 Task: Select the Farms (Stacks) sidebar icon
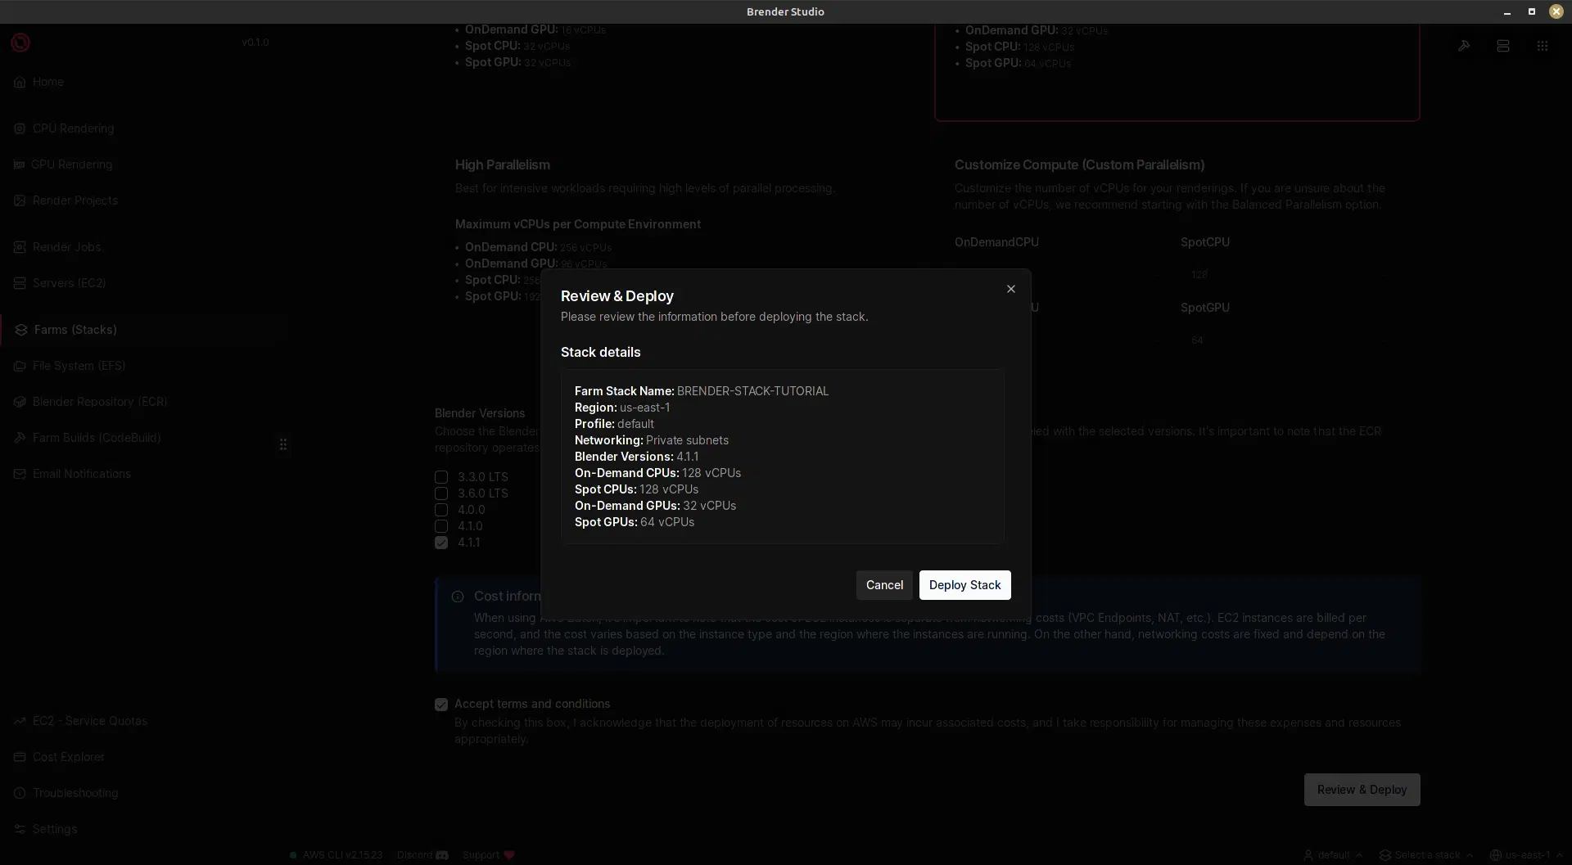pos(21,329)
